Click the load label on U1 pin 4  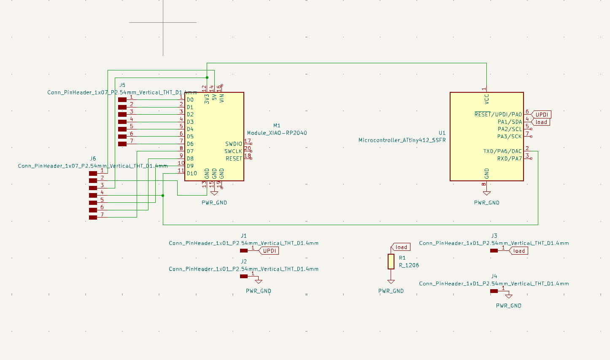541,122
